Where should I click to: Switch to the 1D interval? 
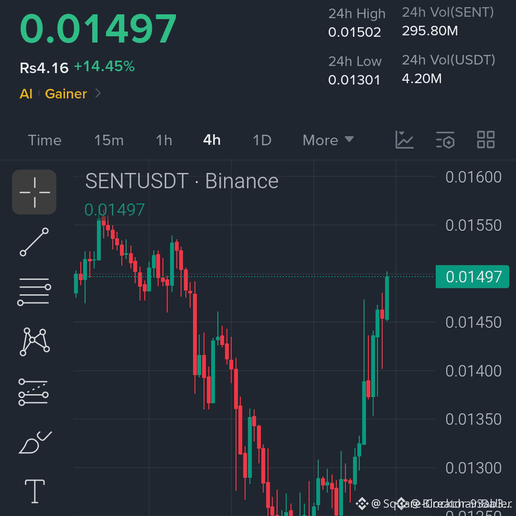tap(262, 140)
